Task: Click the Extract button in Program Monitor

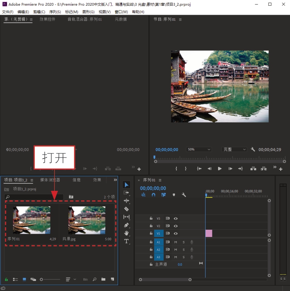Action: click(263, 169)
